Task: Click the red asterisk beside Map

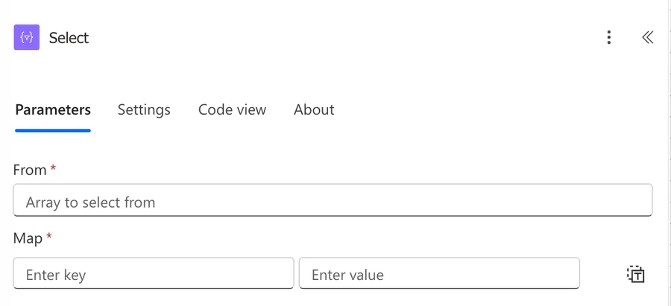Action: 48,236
